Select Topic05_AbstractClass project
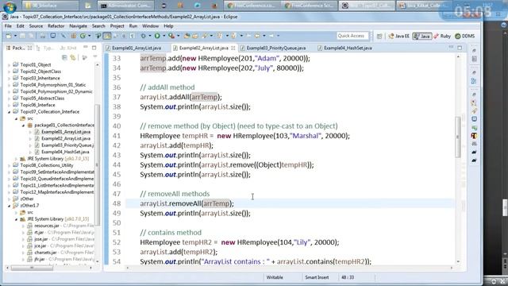Viewport: 508px width, 286px height. click(x=42, y=99)
